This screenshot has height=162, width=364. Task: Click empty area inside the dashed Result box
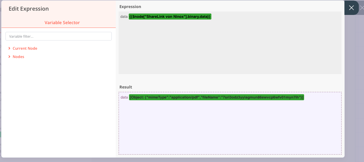coord(230,129)
